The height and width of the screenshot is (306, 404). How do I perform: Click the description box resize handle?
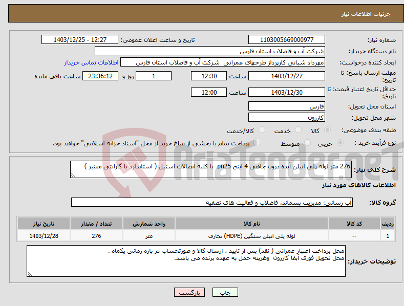point(73,175)
